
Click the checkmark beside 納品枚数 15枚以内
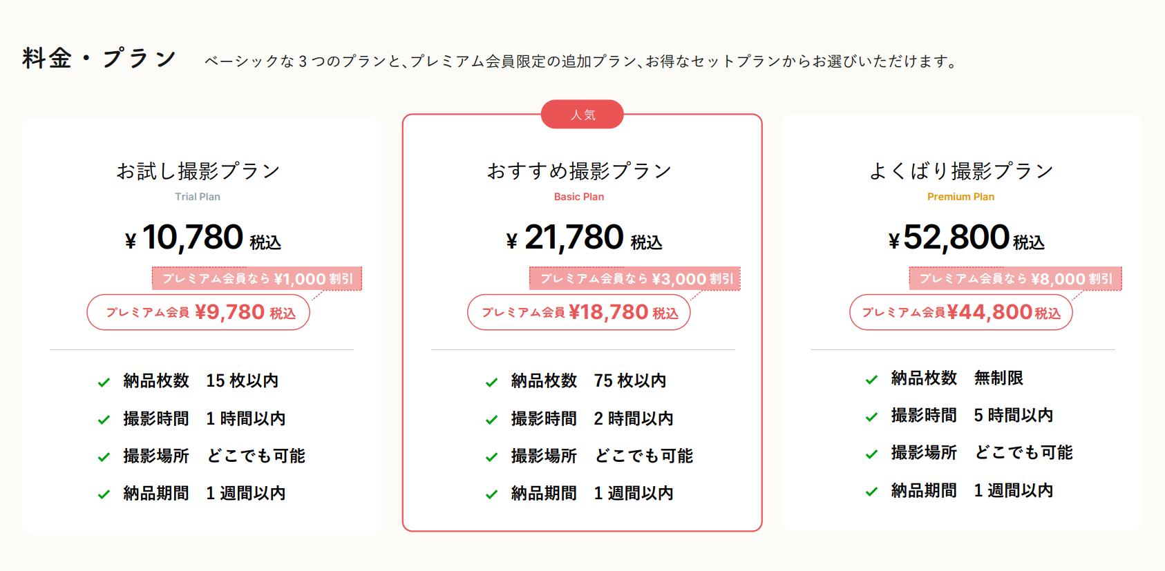[104, 382]
